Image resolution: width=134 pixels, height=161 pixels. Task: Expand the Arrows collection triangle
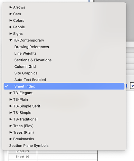11,7
